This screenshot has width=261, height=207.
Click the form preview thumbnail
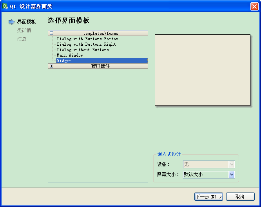click(203, 70)
